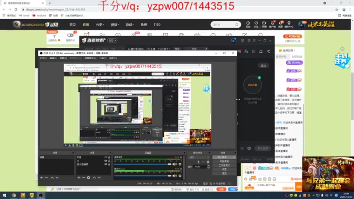Toggle lock on top OBS source

coord(109,157)
